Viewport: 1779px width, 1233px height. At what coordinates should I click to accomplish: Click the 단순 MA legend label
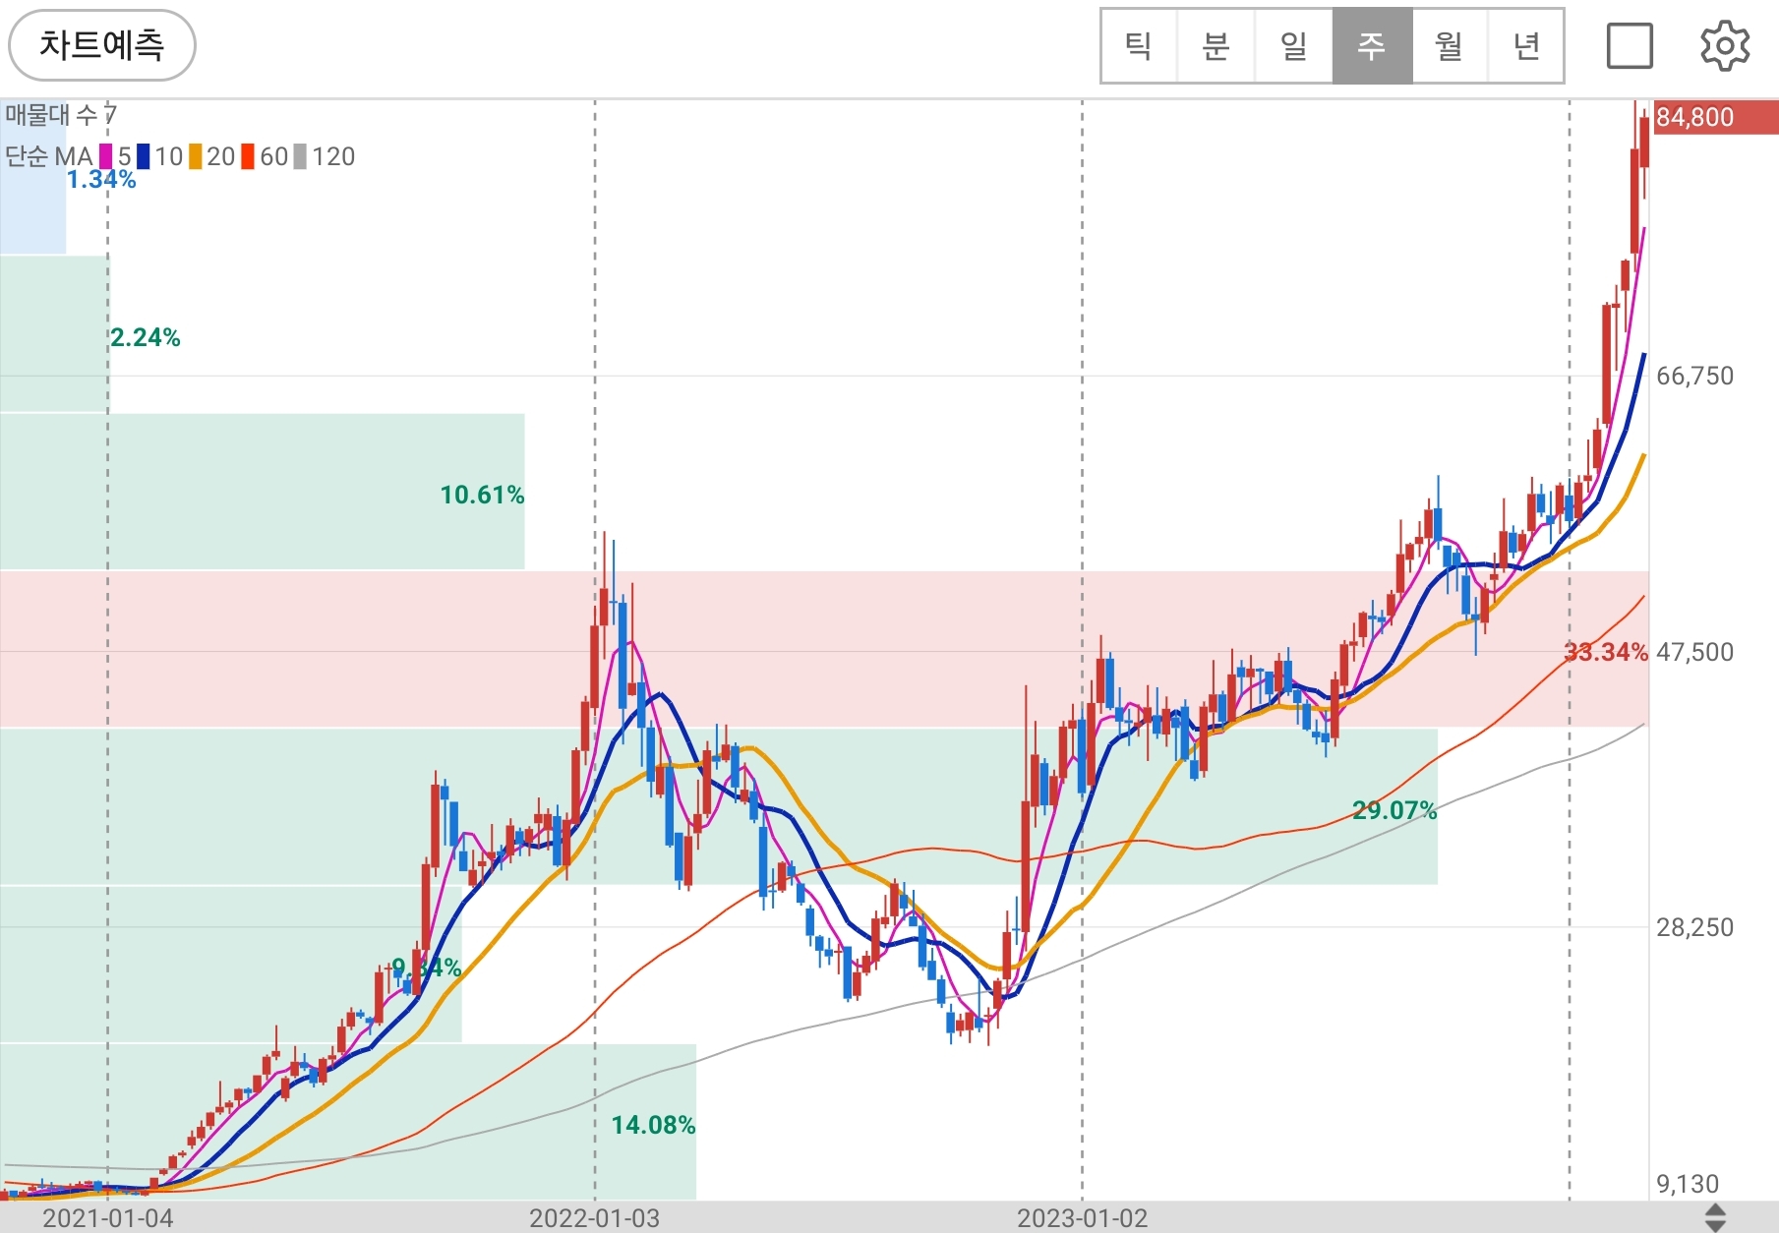tap(48, 156)
